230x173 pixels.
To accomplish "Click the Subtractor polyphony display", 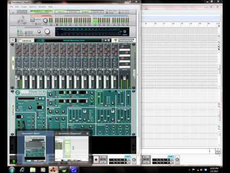I will [19, 117].
